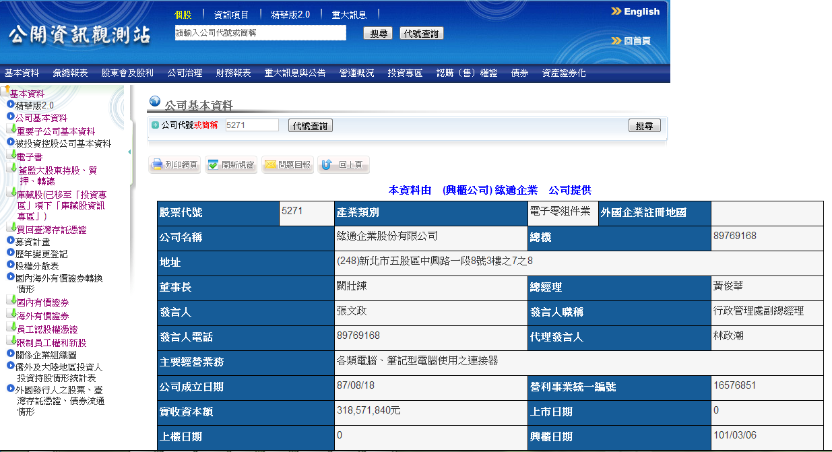Focus the header company code search box
Image resolution: width=832 pixels, height=452 pixels.
coord(260,32)
